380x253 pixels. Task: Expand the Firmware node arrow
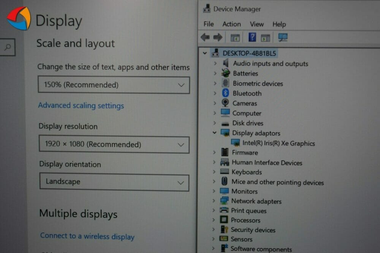coord(214,152)
